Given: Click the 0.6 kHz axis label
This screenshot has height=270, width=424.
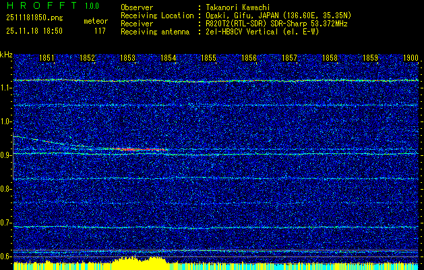Looking at the screenshot, I should [x=6, y=256].
